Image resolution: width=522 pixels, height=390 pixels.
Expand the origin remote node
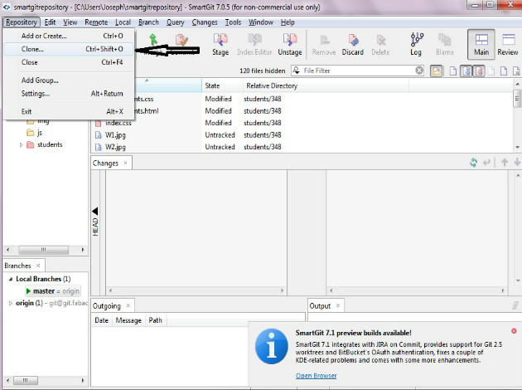pyautogui.click(x=11, y=303)
